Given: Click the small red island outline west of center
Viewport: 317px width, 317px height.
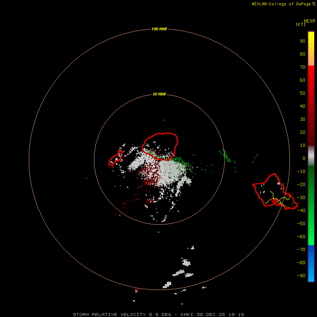Looking at the screenshot, I should (116, 159).
